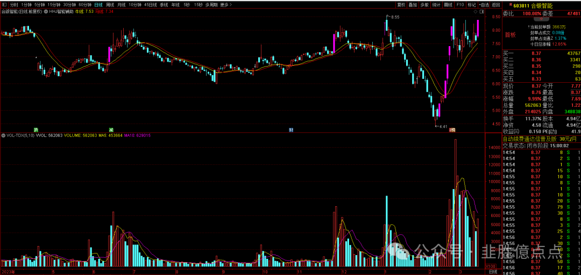Click the 标记 mark button

click(x=472, y=5)
